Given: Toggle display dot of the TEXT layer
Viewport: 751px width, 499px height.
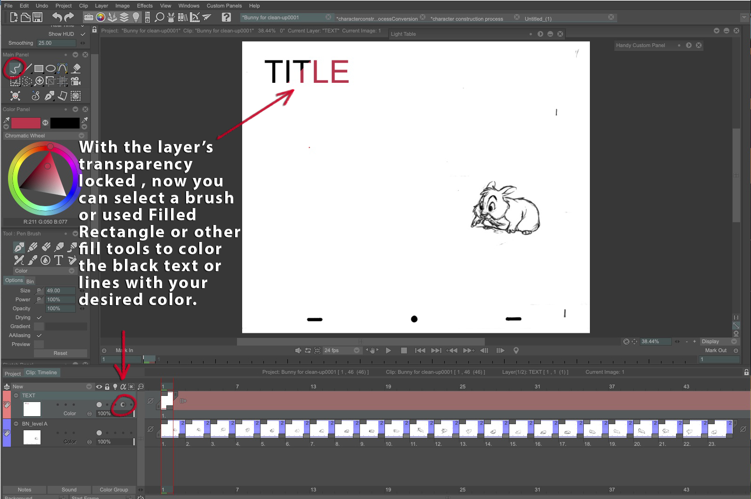Looking at the screenshot, I should click(99, 405).
